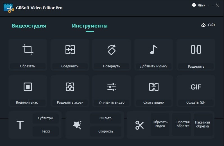Click the large T text icon
The width and height of the screenshot is (224, 146).
(20, 125)
